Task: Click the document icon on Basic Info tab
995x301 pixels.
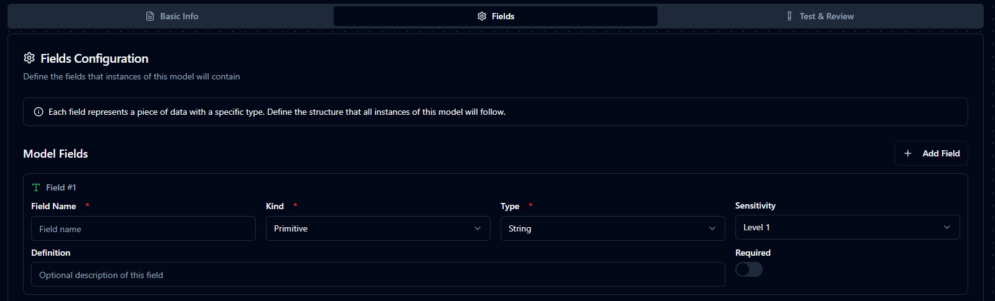Action: coord(150,16)
